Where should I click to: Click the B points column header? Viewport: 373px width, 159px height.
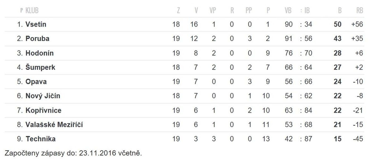340,10
